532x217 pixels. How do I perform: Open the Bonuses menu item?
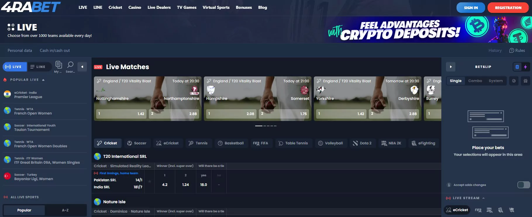[244, 7]
